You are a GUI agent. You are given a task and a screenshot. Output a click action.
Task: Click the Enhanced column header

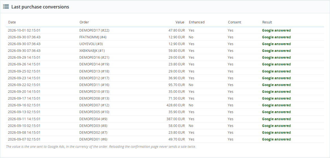tap(197, 22)
